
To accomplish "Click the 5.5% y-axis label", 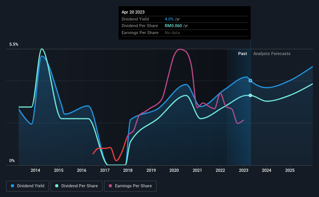I will coord(14,45).
